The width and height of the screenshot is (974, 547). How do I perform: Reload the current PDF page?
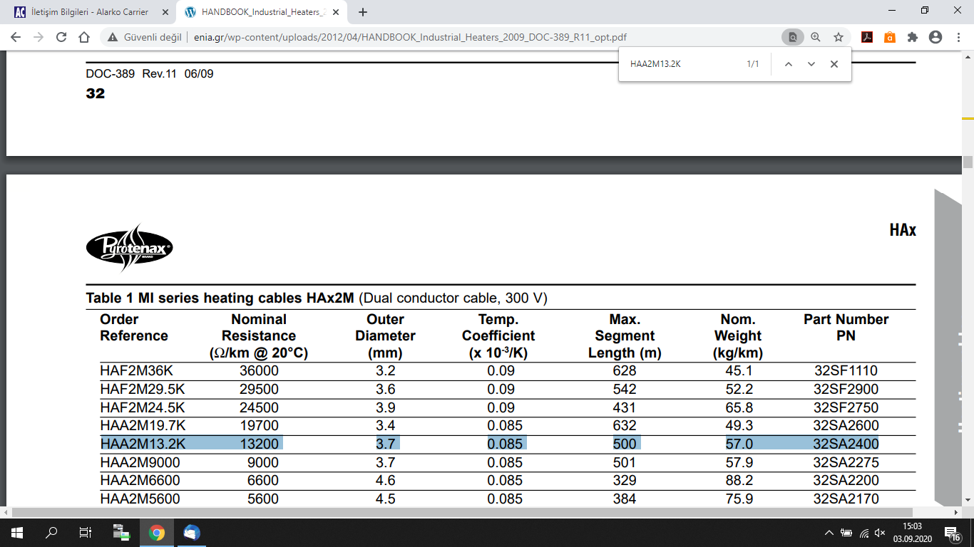tap(61, 38)
